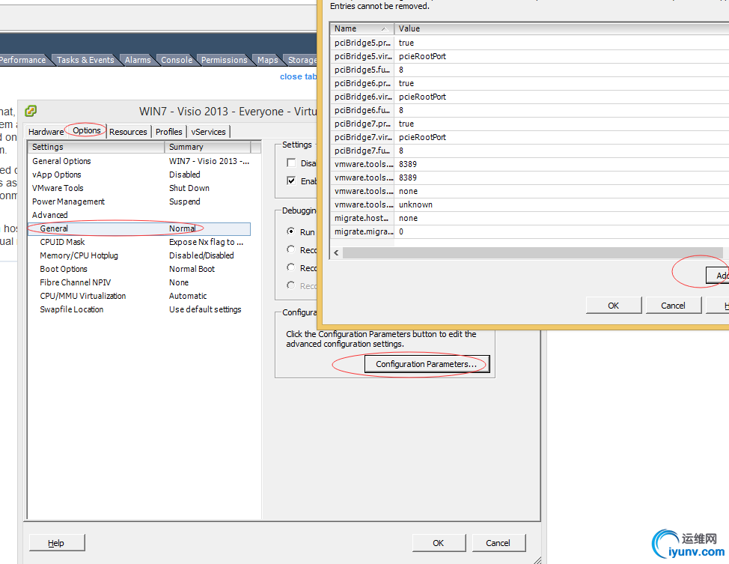Open the Tasks & Events tab
Screen dimensions: 729x564
click(85, 60)
